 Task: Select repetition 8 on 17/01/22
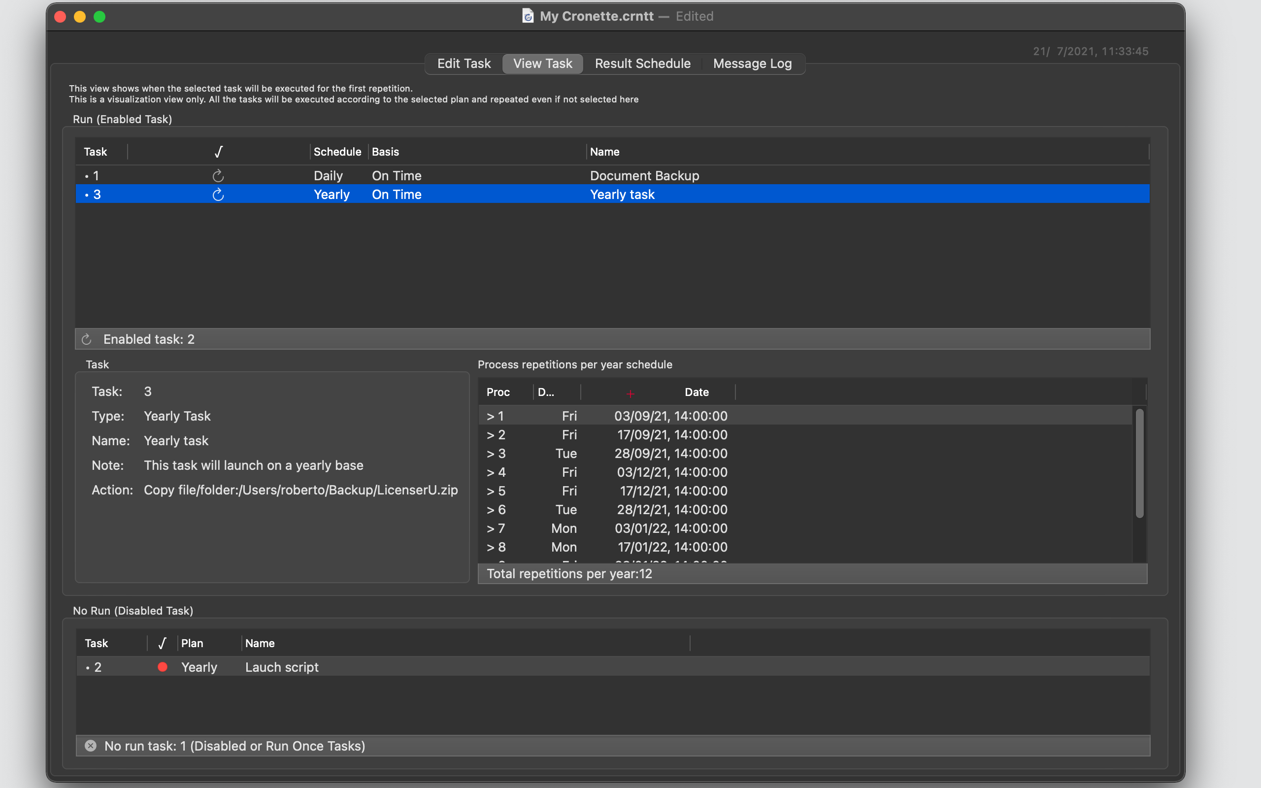(x=805, y=547)
